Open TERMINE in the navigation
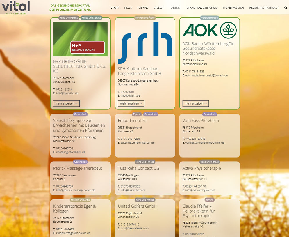Viewport: 289px width, 237px height. tap(142, 8)
